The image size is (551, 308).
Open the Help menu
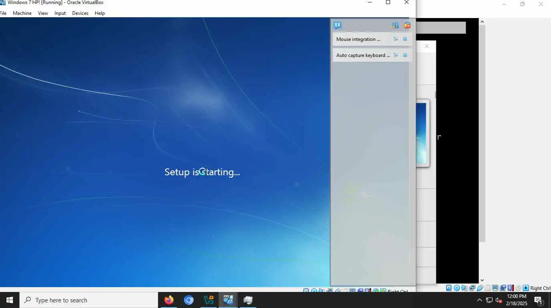100,13
